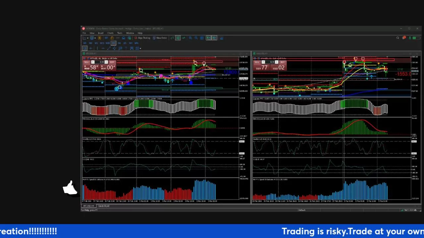
Task: Select the equidistant channel tool
Action: pyautogui.click(x=115, y=48)
